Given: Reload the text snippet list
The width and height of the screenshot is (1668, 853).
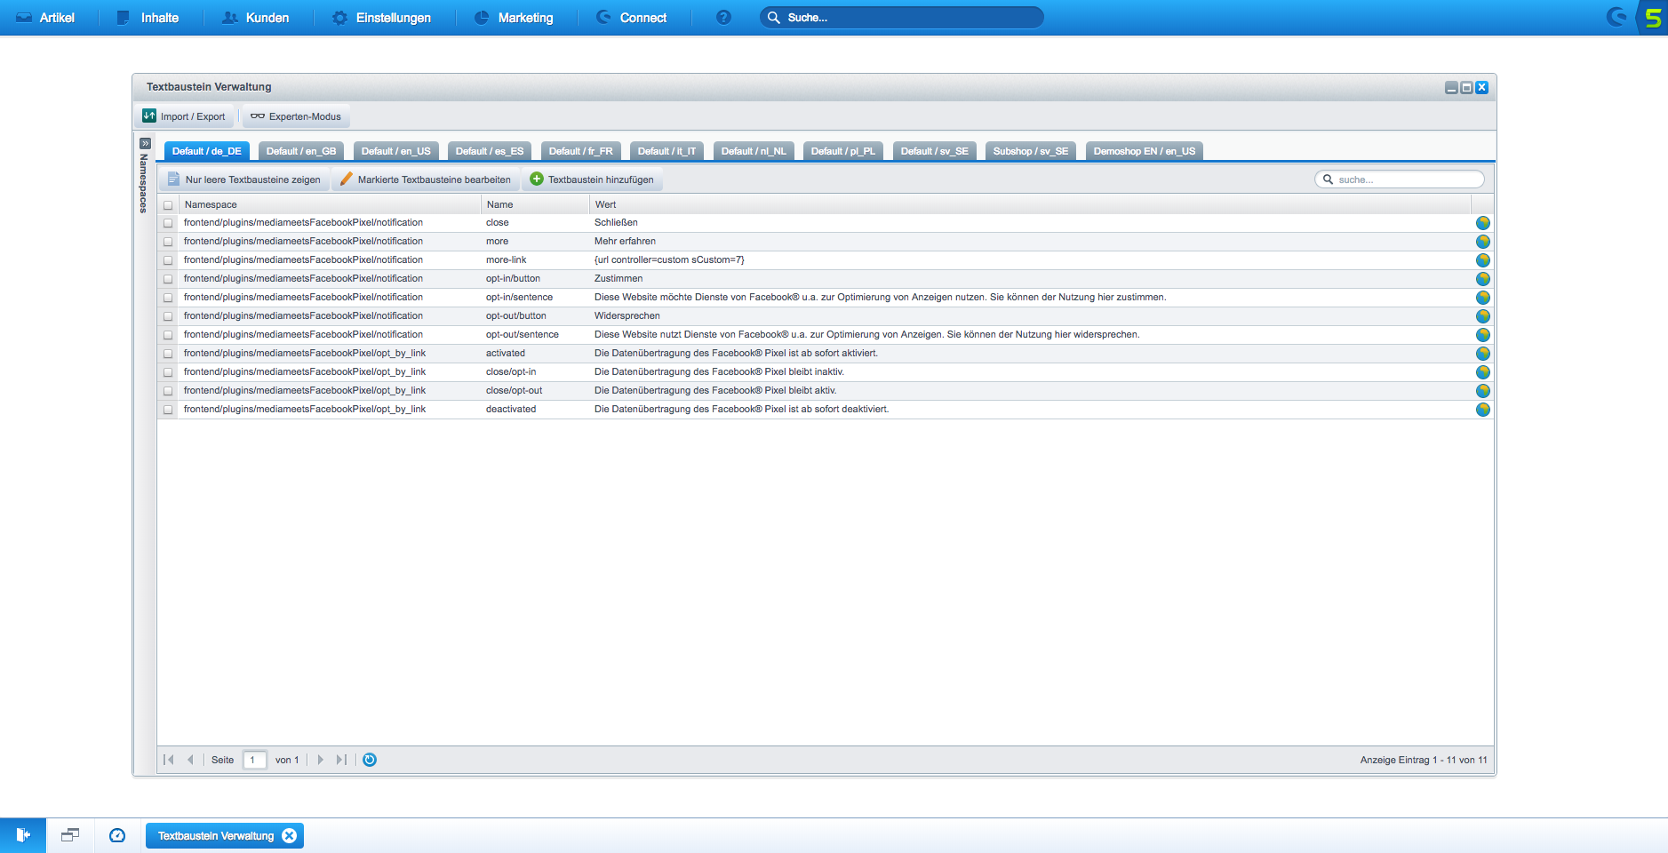Looking at the screenshot, I should click(x=370, y=760).
